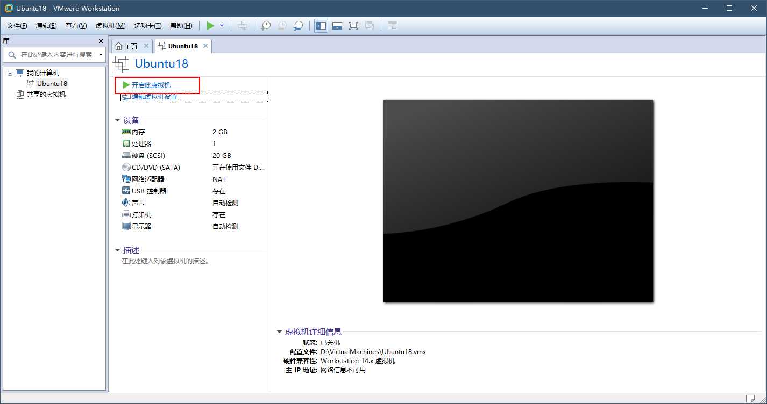This screenshot has height=404, width=767.
Task: Select Ubuntu18 in the library tree
Action: coord(52,84)
